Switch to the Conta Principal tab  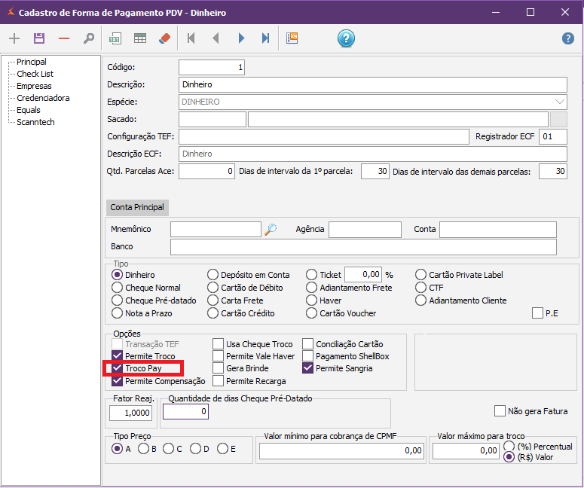coord(137,207)
